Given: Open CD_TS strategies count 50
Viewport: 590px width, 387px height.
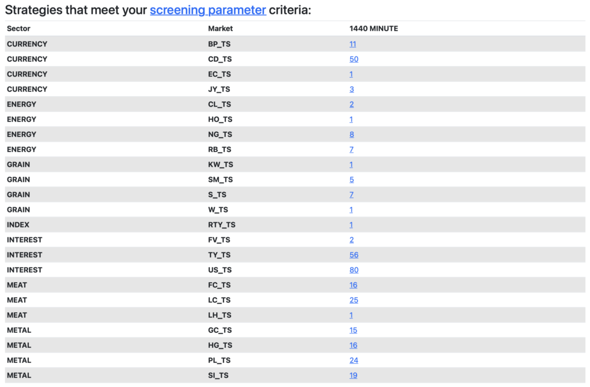Looking at the screenshot, I should [x=354, y=59].
